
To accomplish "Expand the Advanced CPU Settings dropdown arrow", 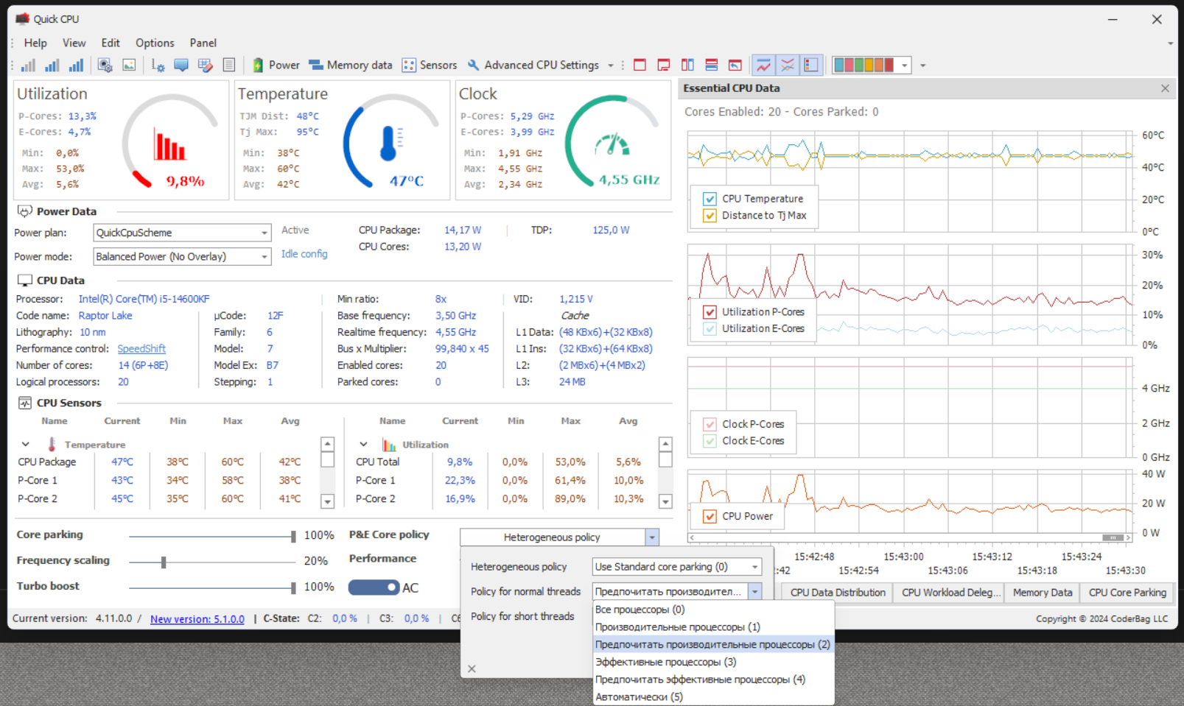I will pyautogui.click(x=611, y=66).
